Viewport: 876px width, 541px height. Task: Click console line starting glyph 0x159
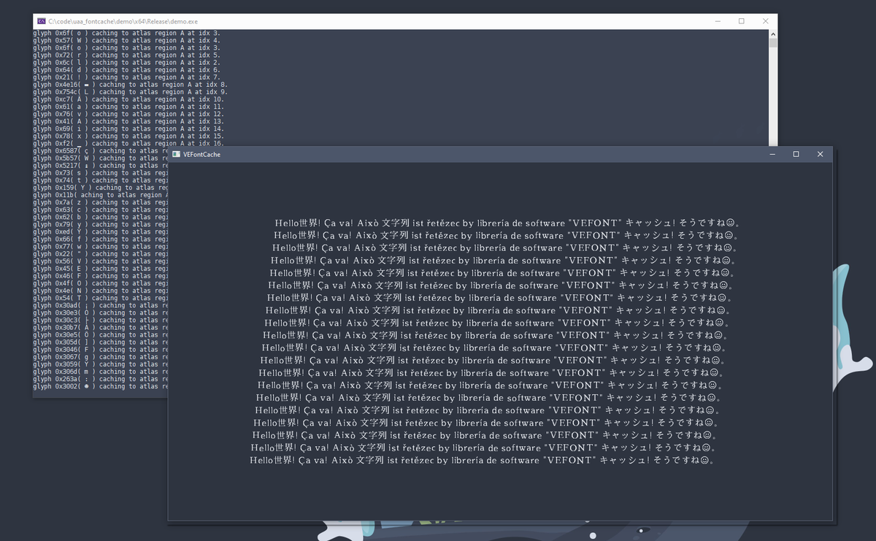(x=101, y=188)
